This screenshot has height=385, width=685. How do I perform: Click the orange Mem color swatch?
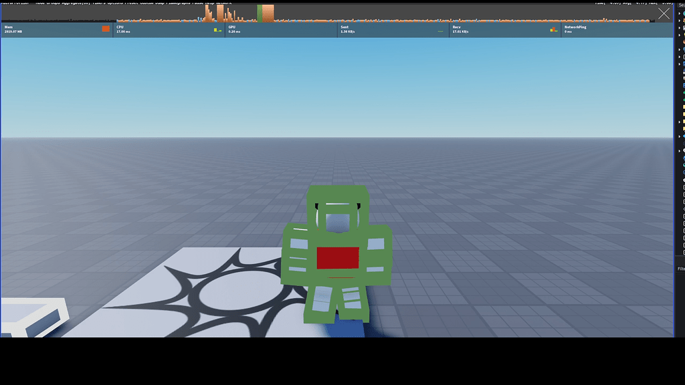(105, 28)
